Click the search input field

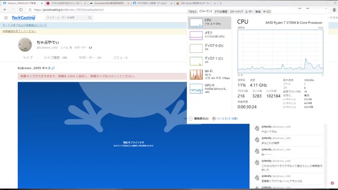point(67,17)
